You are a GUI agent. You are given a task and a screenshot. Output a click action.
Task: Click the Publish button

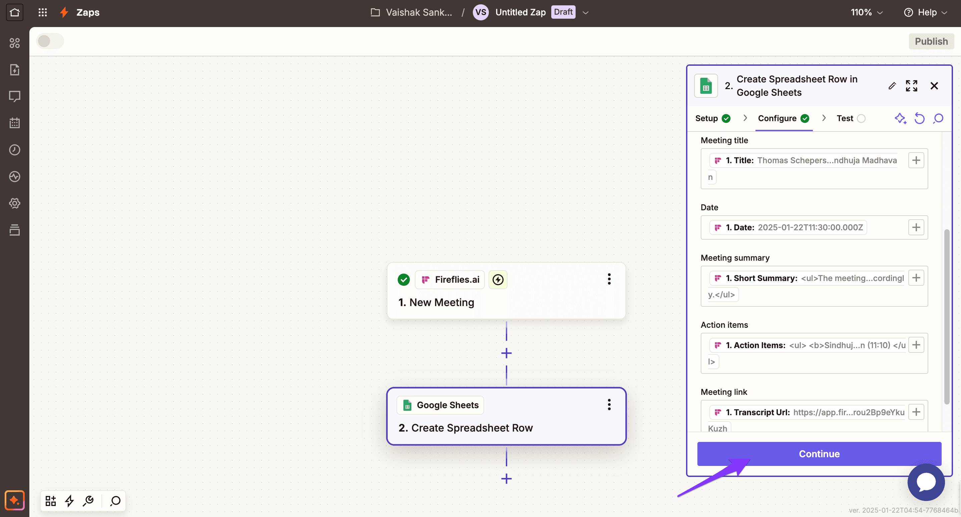click(x=931, y=41)
